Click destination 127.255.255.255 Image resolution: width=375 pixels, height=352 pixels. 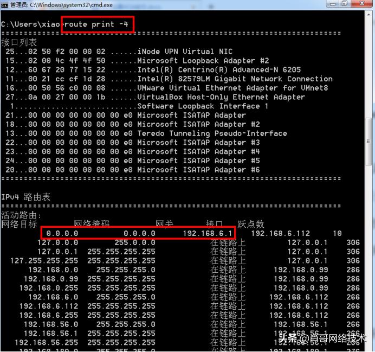[44, 260]
